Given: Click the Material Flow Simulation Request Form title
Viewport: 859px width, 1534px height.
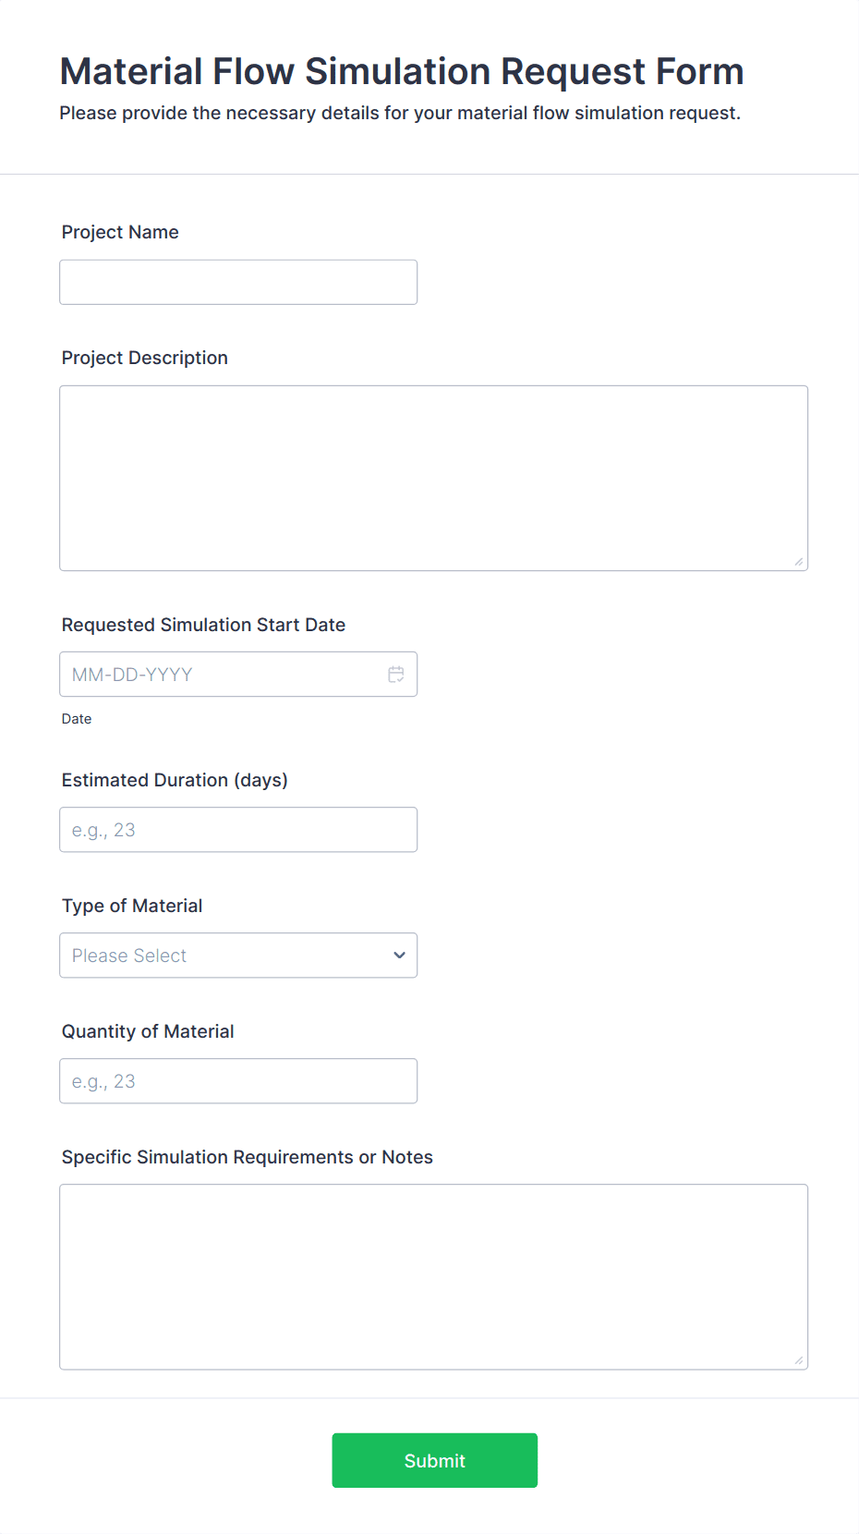Looking at the screenshot, I should point(402,71).
